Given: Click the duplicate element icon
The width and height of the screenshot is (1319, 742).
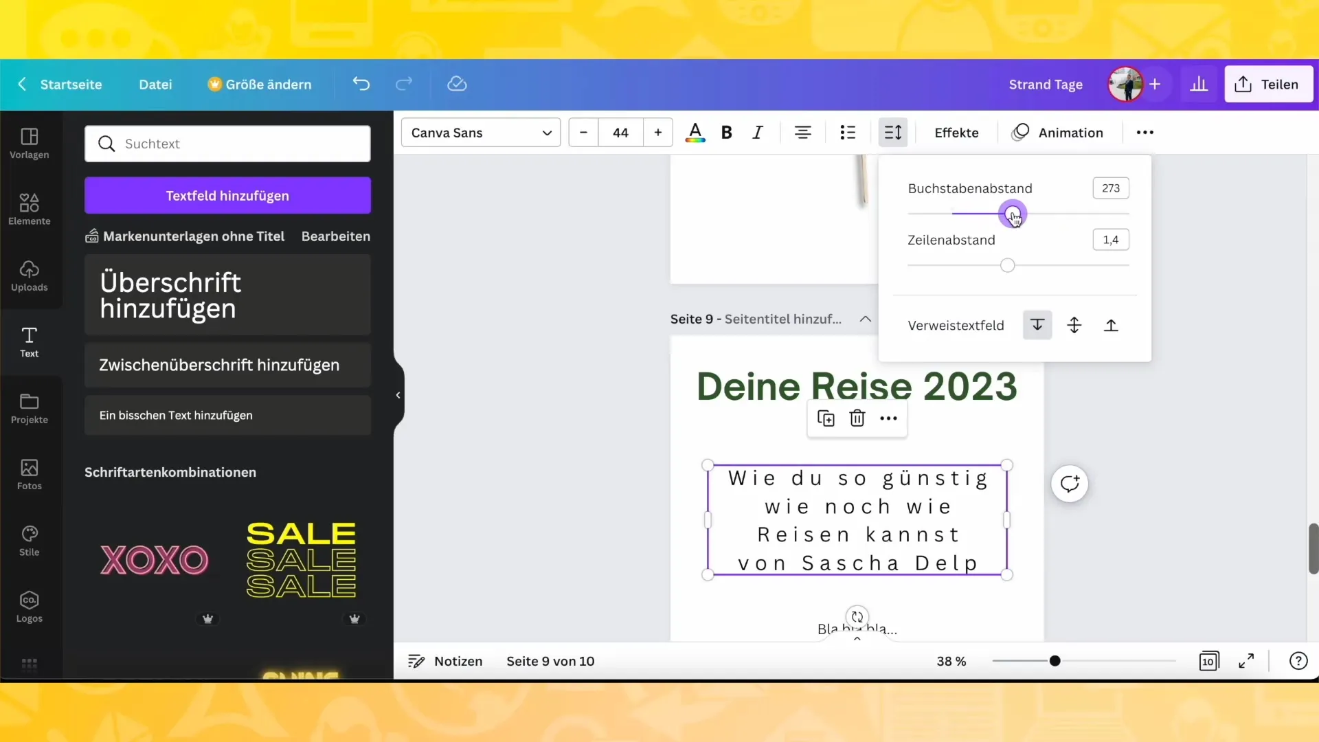Looking at the screenshot, I should 825,418.
